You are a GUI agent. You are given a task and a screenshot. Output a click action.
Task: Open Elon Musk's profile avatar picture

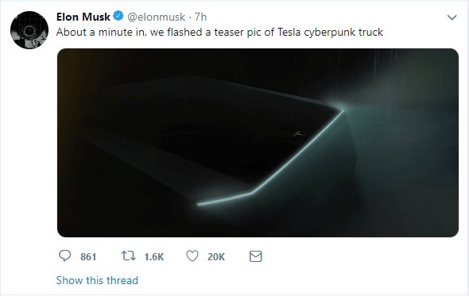tap(29, 30)
